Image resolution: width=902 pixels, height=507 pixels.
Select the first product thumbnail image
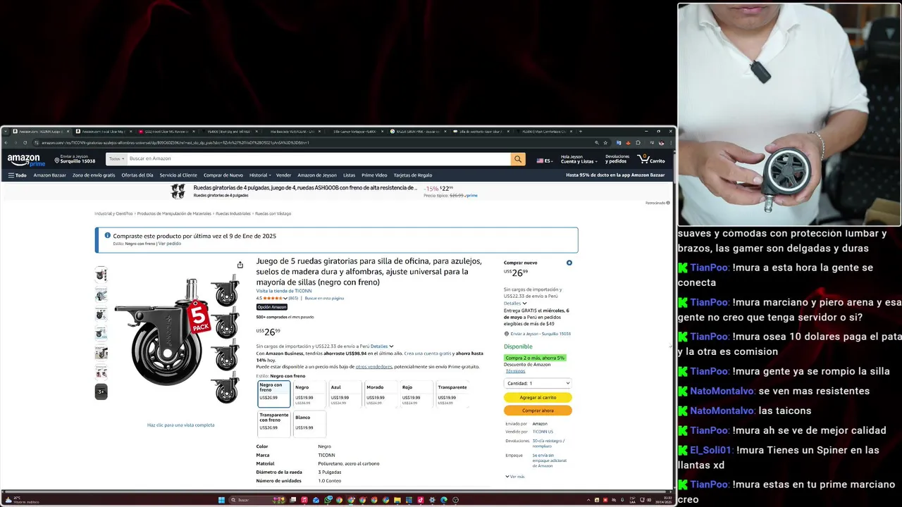pos(101,274)
